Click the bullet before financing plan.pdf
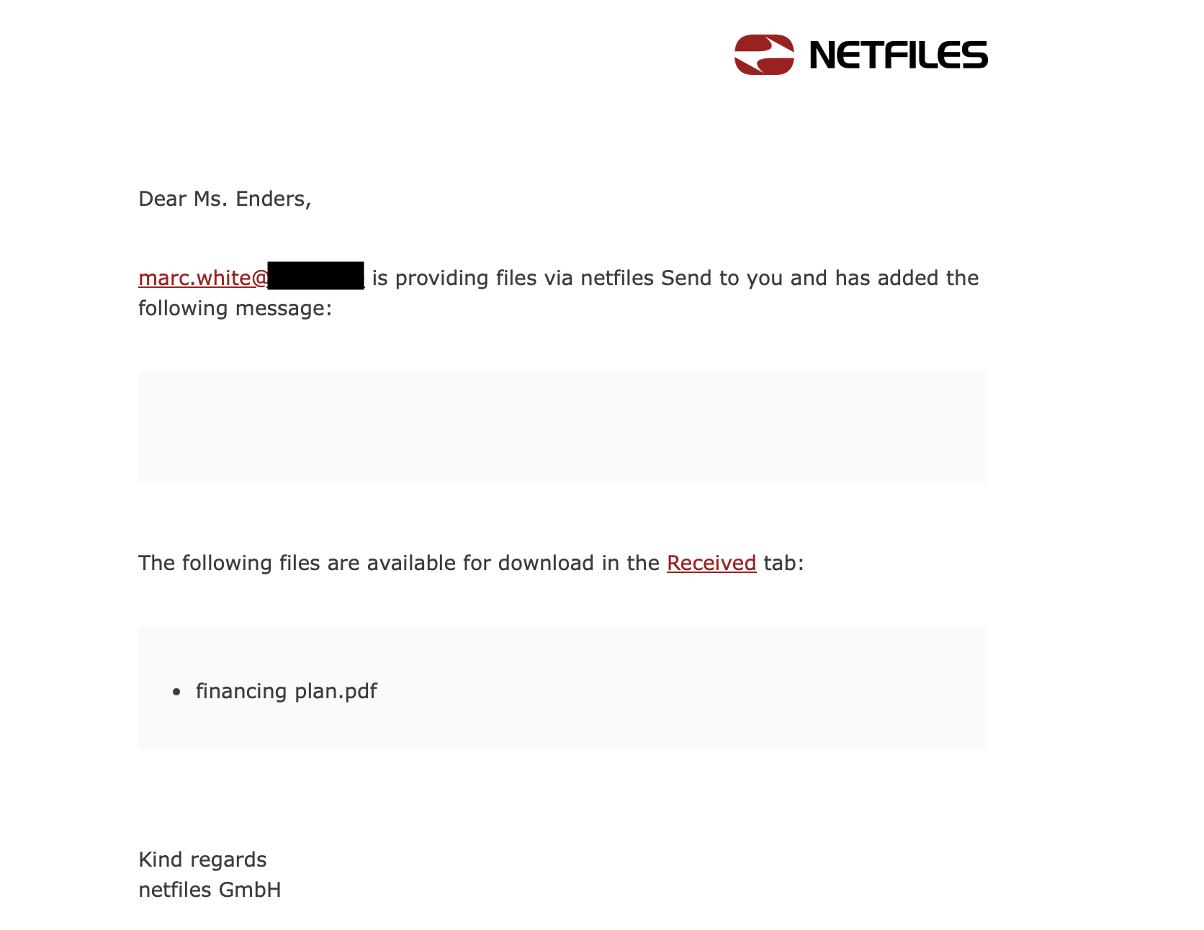Screen dimensions: 1204x930 [x=177, y=692]
